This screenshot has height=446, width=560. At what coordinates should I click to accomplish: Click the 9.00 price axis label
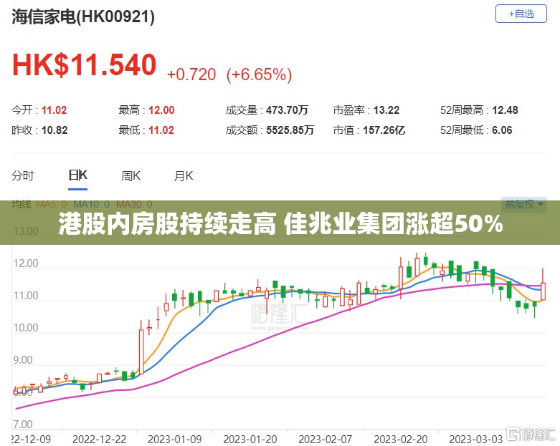(x=23, y=359)
